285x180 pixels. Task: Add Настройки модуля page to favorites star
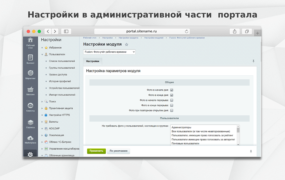127,44
